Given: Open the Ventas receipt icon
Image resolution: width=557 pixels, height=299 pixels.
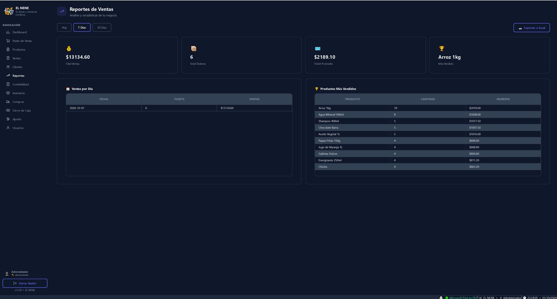Looking at the screenshot, I should click(8, 58).
